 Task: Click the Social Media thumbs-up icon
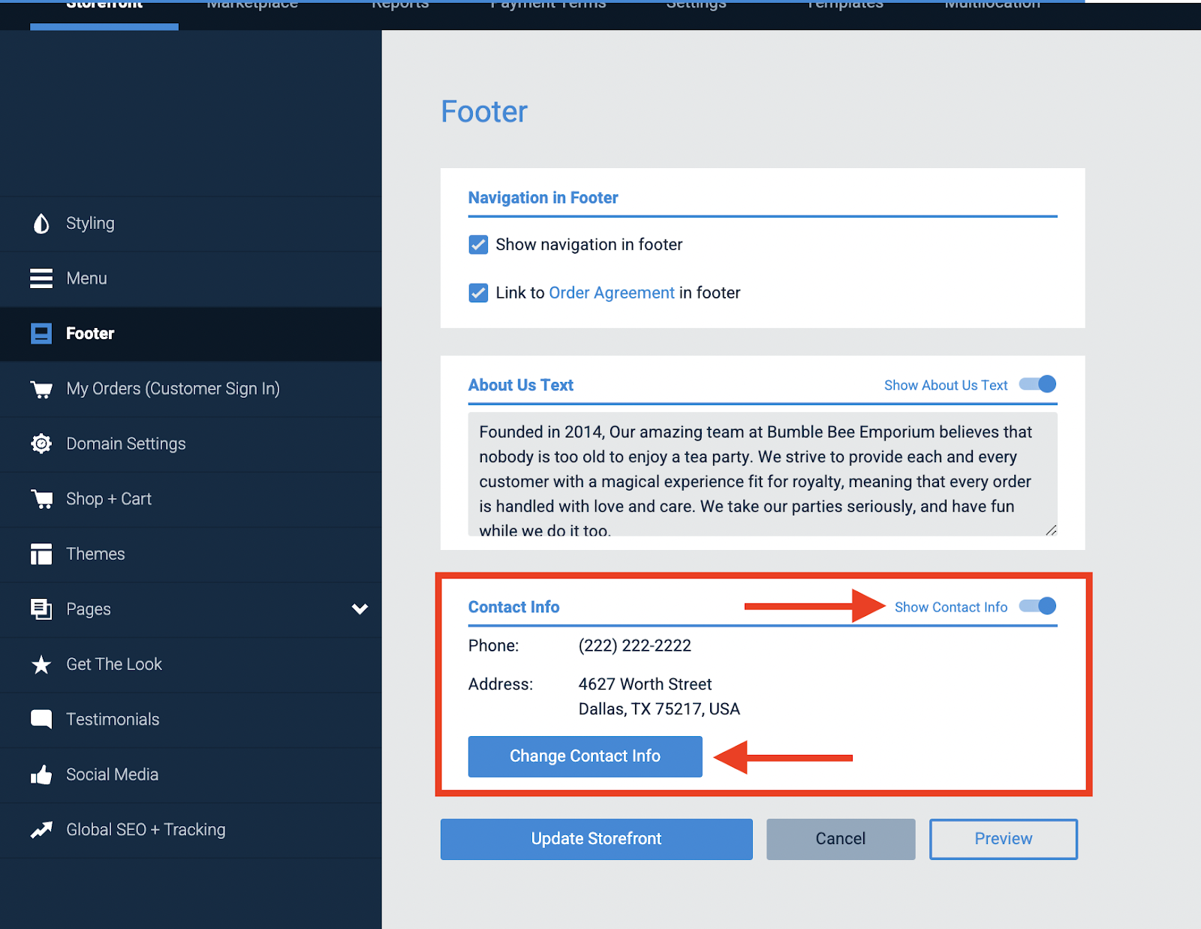click(41, 774)
